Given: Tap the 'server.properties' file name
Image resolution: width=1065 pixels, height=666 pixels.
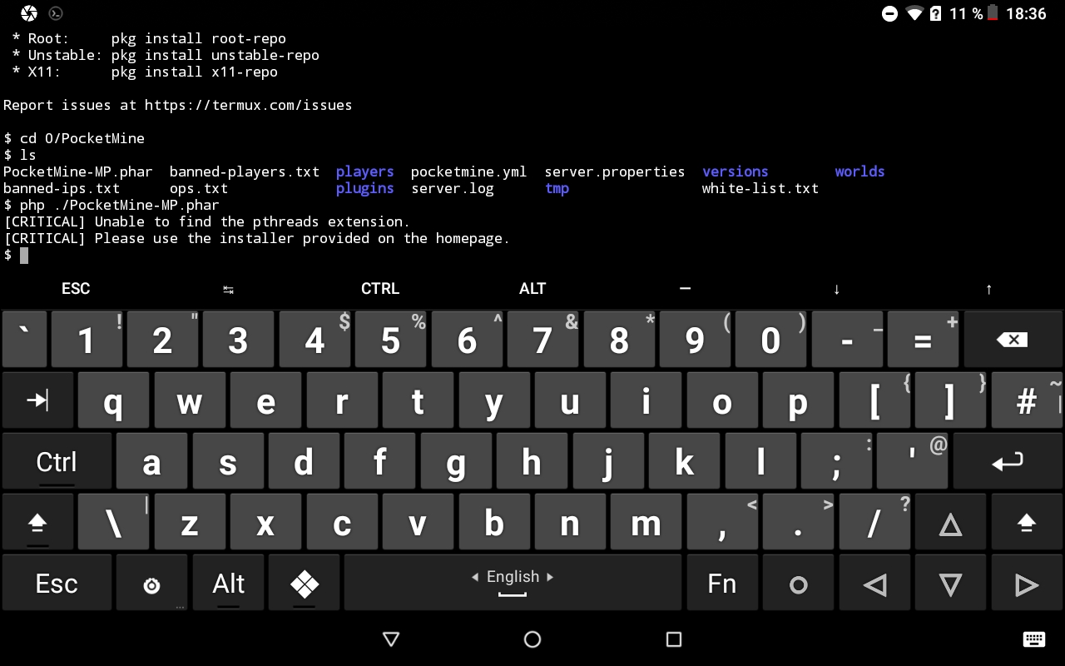Looking at the screenshot, I should click(615, 171).
